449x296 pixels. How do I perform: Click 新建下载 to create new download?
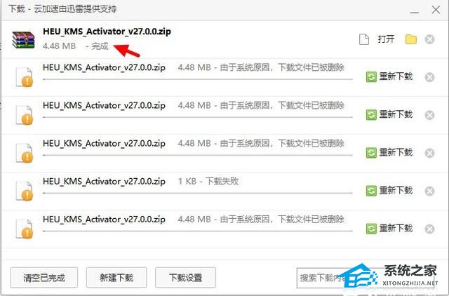point(116,277)
